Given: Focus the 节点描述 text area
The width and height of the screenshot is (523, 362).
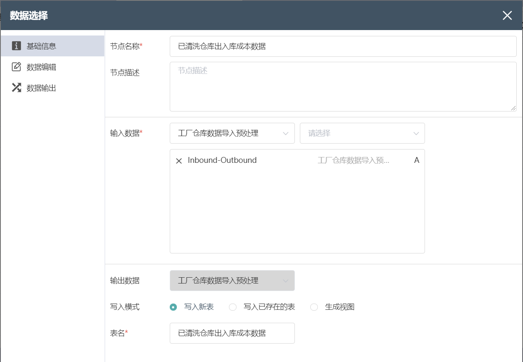Looking at the screenshot, I should (x=343, y=86).
